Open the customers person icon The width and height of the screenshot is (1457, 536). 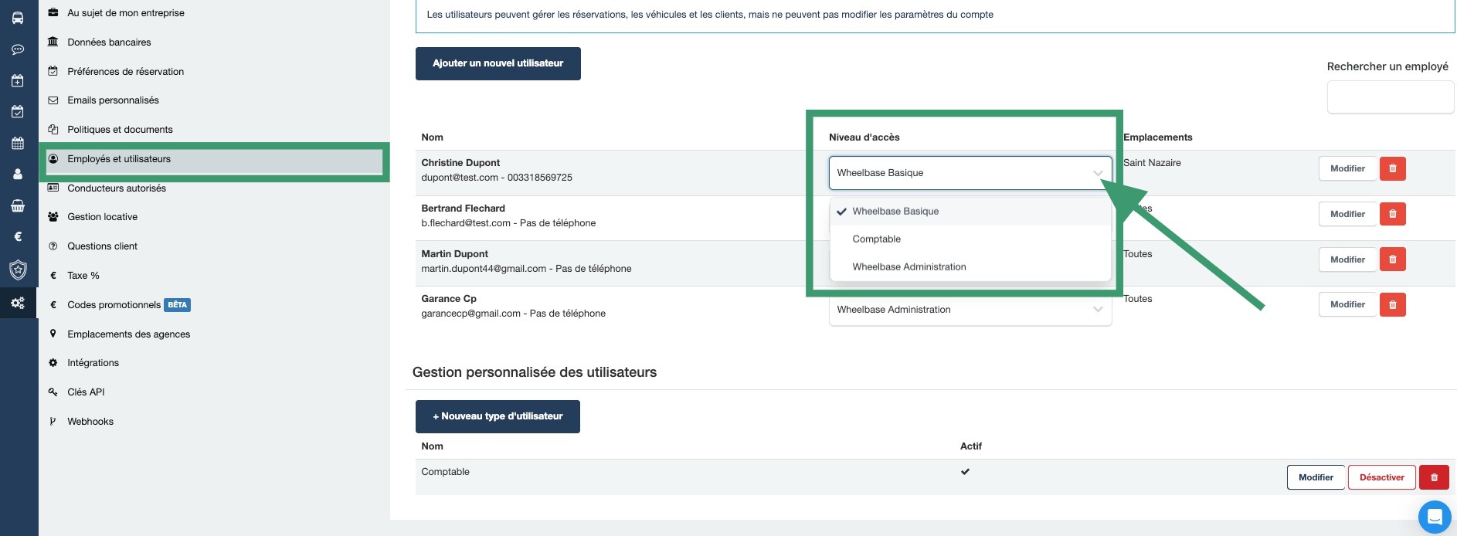pyautogui.click(x=18, y=175)
